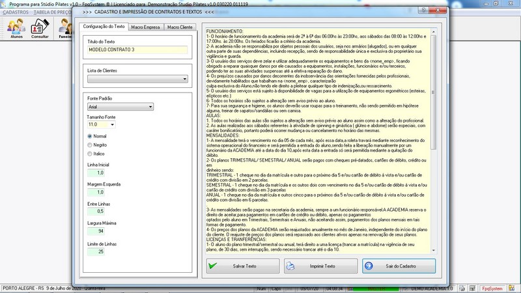Click the program icon in main title bar

click(3, 4)
